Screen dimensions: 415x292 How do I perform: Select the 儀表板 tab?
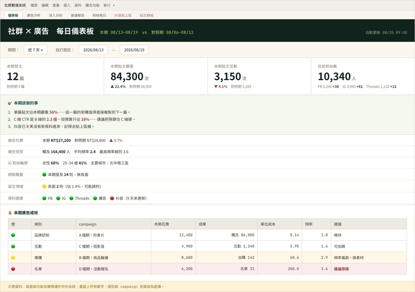tap(13, 15)
